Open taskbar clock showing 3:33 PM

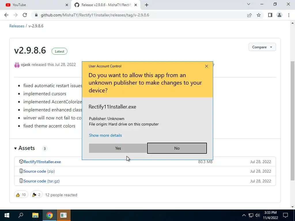(x=270, y=215)
